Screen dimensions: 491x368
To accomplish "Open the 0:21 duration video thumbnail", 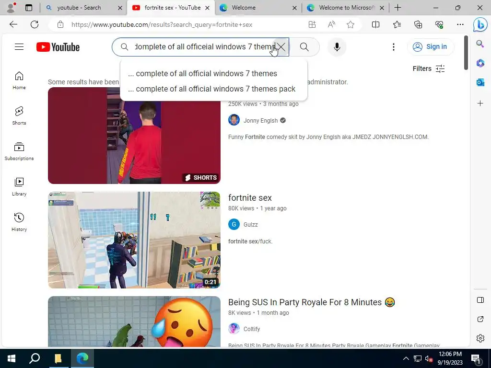I will [x=134, y=240].
